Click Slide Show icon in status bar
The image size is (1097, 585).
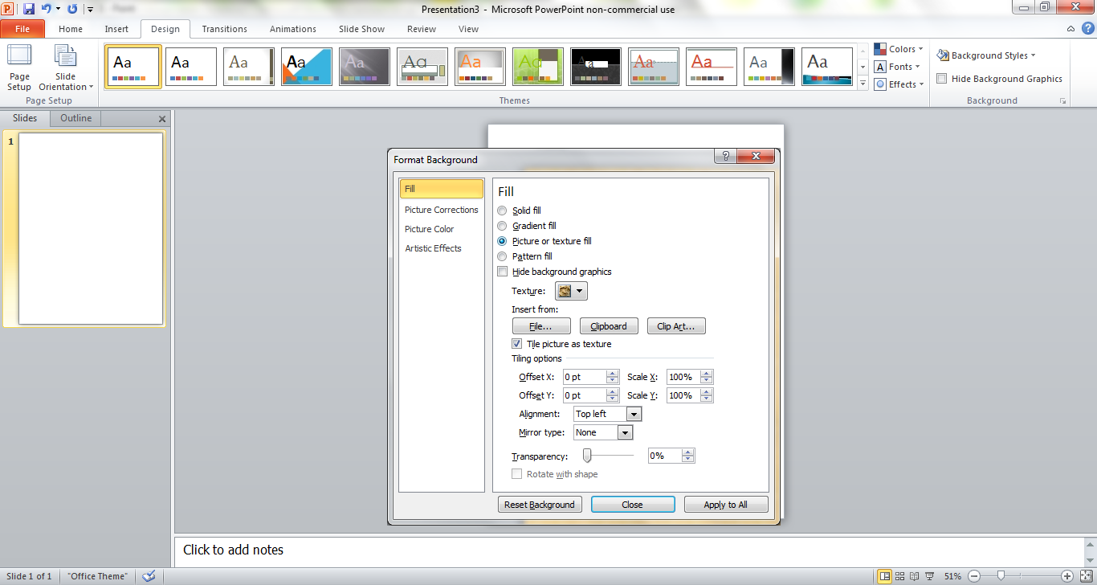928,576
